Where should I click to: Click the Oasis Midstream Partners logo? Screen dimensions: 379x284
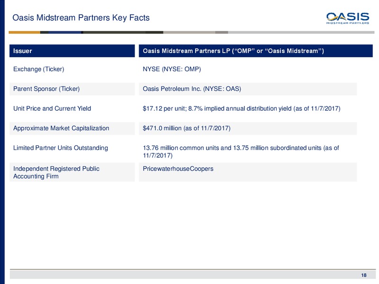pyautogui.click(x=348, y=18)
